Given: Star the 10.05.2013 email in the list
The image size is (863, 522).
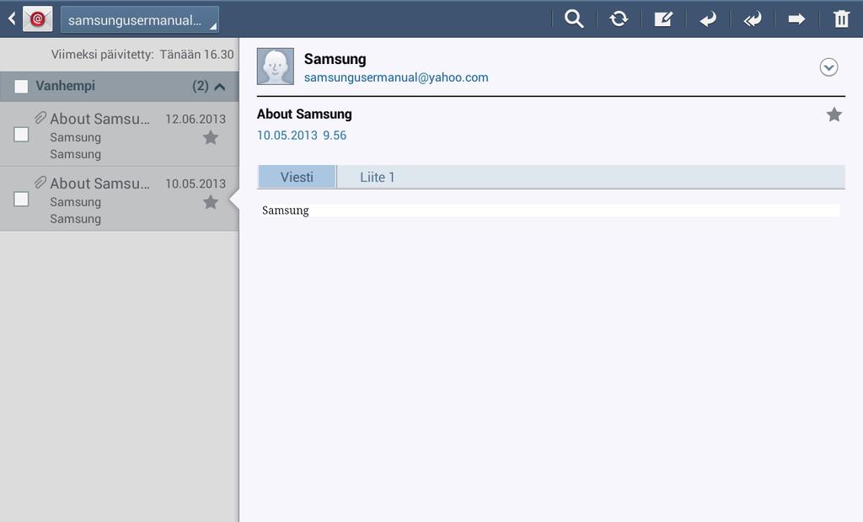Looking at the screenshot, I should [x=210, y=202].
